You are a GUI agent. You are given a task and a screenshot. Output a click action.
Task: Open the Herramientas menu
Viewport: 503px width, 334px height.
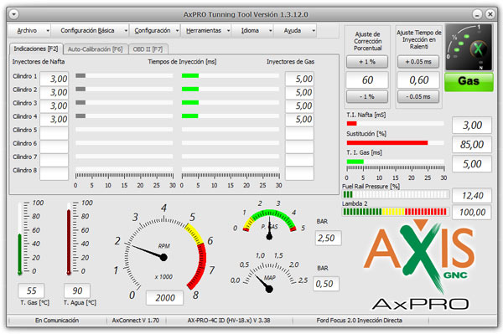204,30
